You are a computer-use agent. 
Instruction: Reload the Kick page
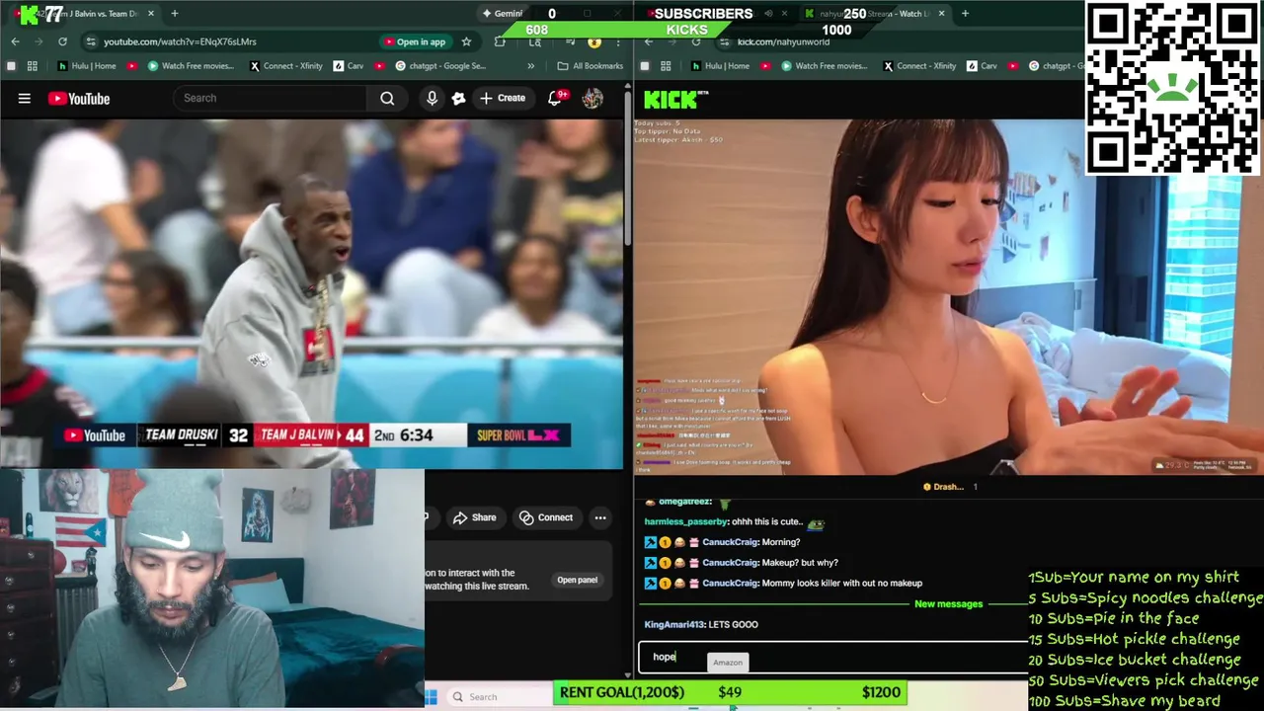pyautogui.click(x=696, y=41)
